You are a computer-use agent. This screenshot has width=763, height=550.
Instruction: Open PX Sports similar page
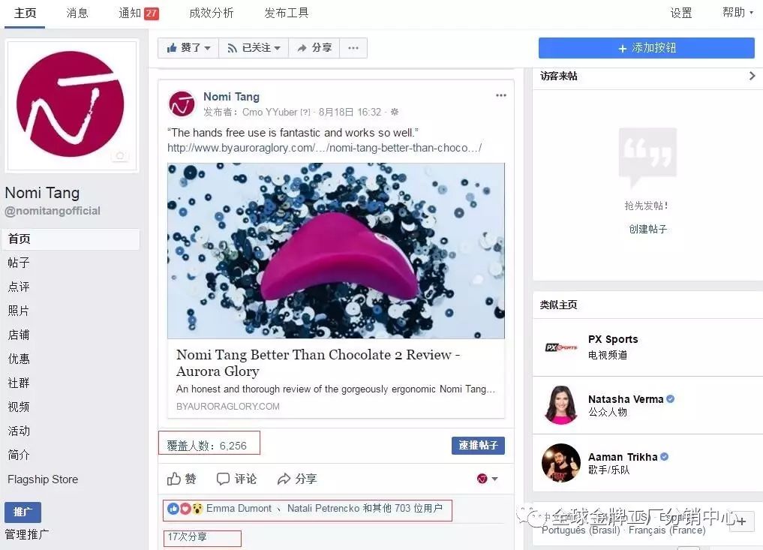[613, 339]
